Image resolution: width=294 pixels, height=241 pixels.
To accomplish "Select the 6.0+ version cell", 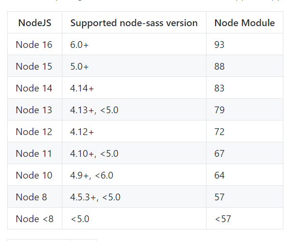I will [79, 45].
